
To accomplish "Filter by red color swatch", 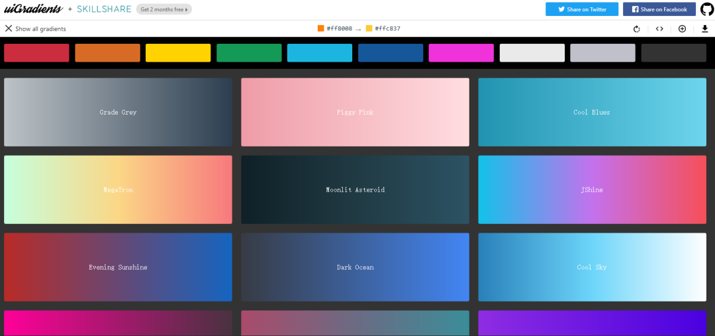I will pos(36,53).
